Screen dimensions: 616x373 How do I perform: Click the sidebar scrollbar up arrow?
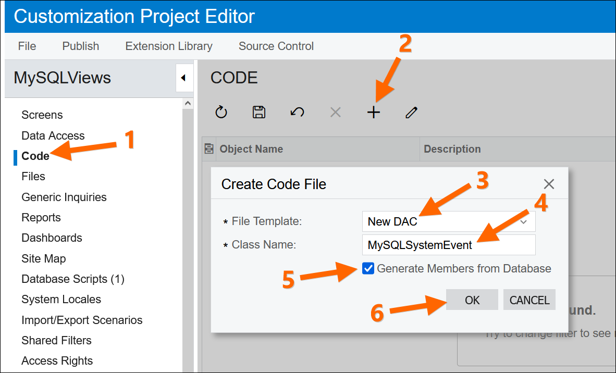tap(188, 103)
